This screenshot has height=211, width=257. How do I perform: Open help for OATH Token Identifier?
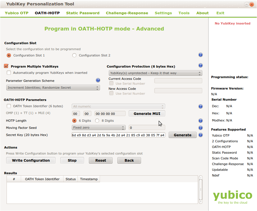click(x=201, y=106)
